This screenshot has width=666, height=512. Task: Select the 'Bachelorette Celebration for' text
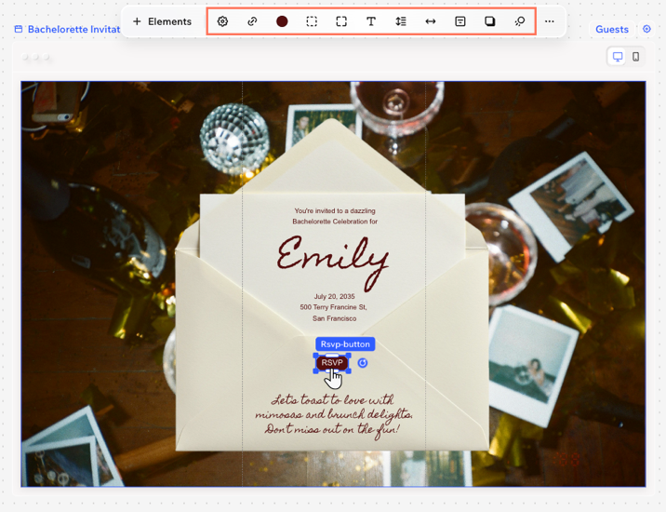(x=335, y=222)
